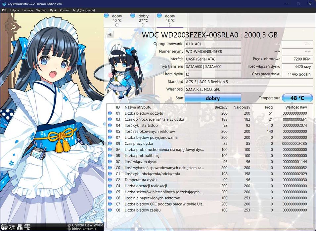Click the status orb for attribute C8
The height and width of the screenshot is (231, 316).
tap(110, 210)
